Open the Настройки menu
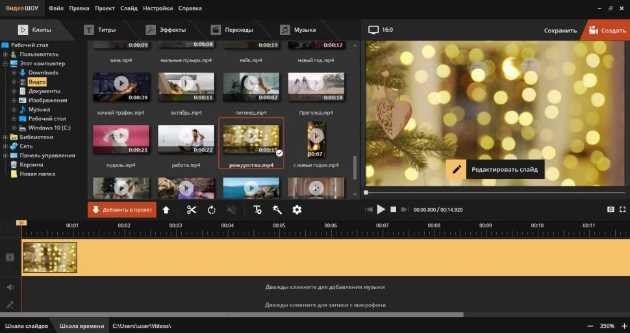 (x=159, y=8)
